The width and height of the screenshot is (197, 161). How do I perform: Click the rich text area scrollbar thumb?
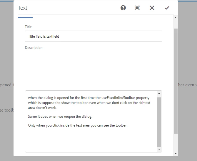159,122
